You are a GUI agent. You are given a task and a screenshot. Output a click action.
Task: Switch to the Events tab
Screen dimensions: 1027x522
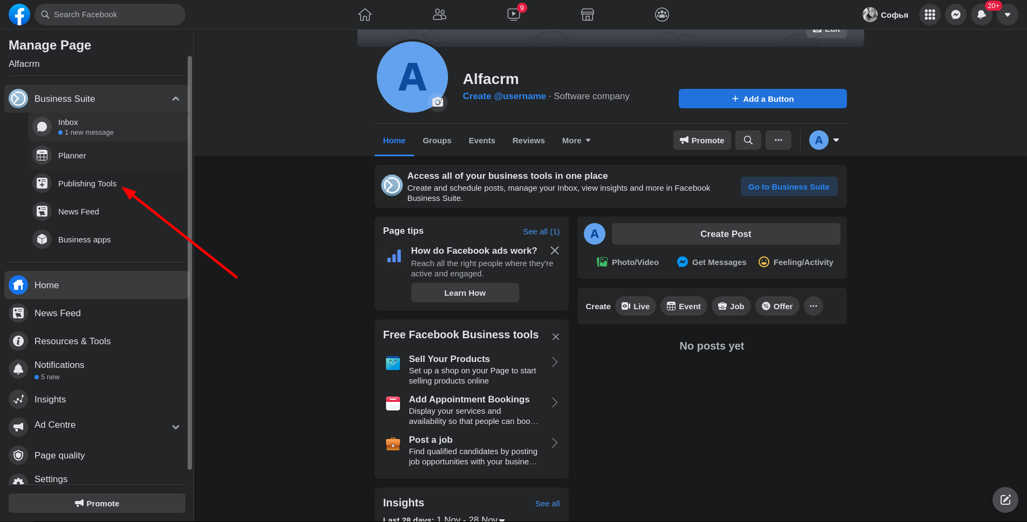coord(482,140)
